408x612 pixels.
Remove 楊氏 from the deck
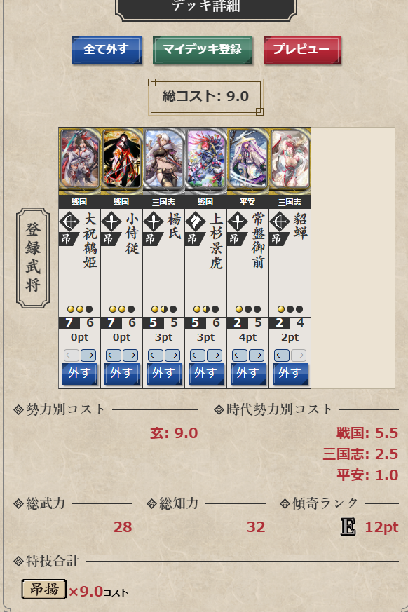pyautogui.click(x=163, y=374)
